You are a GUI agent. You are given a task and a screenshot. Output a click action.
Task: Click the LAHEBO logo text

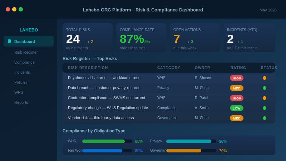point(29,30)
